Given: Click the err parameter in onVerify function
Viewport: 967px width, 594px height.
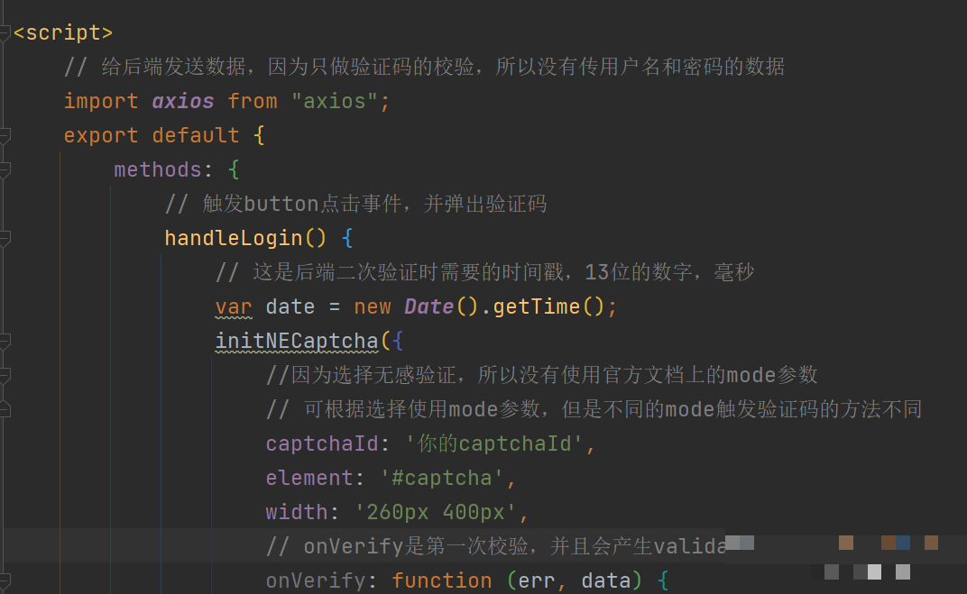Looking at the screenshot, I should [537, 580].
